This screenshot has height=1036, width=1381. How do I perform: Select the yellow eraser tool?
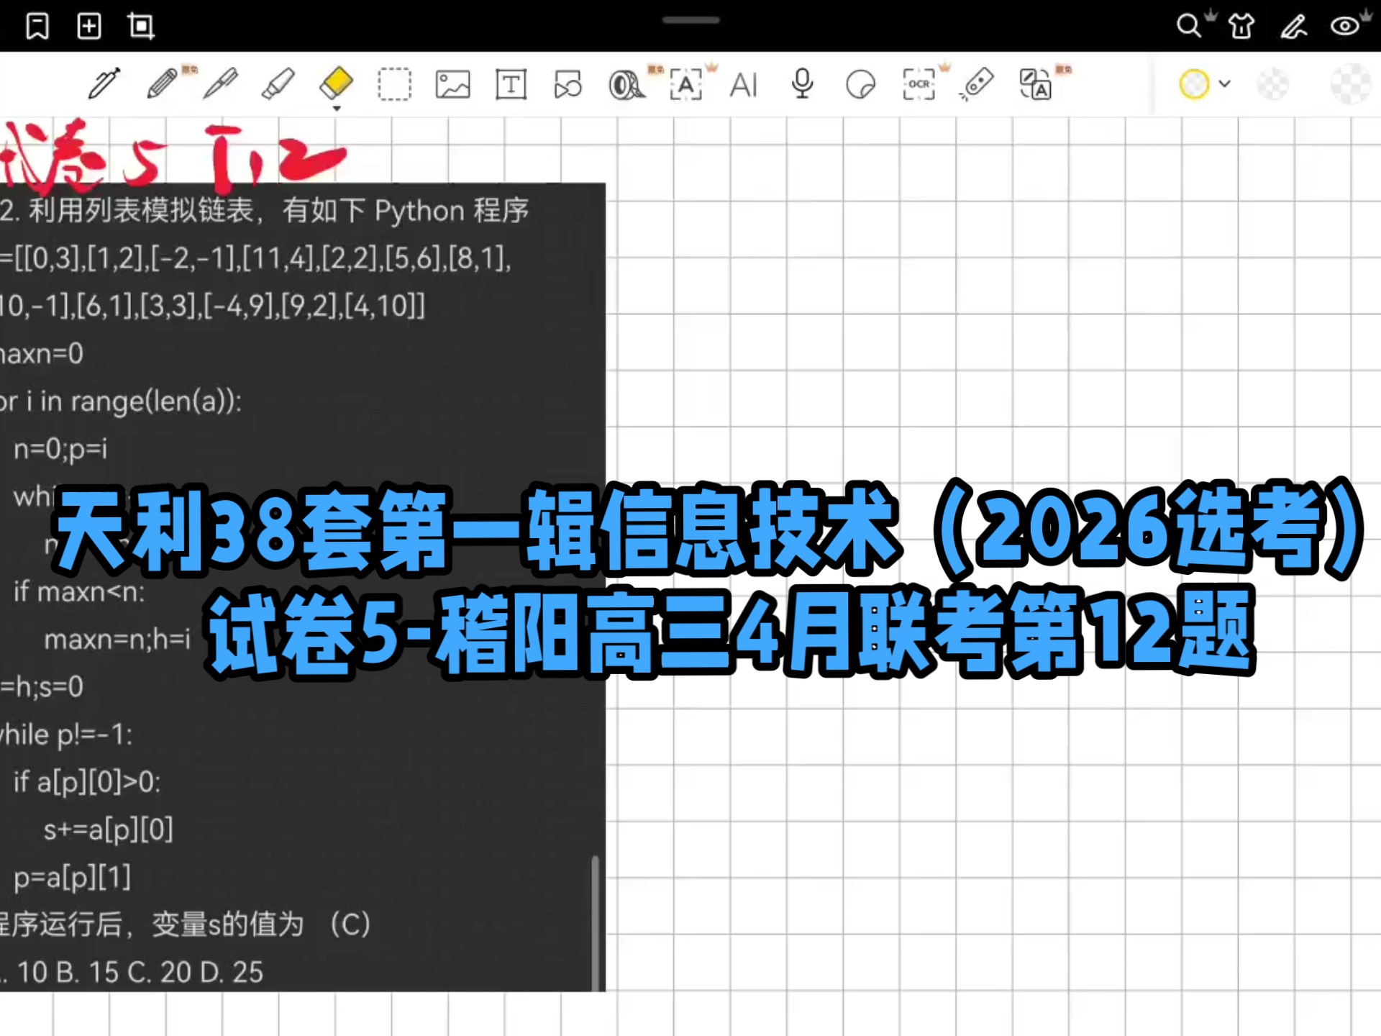[336, 84]
